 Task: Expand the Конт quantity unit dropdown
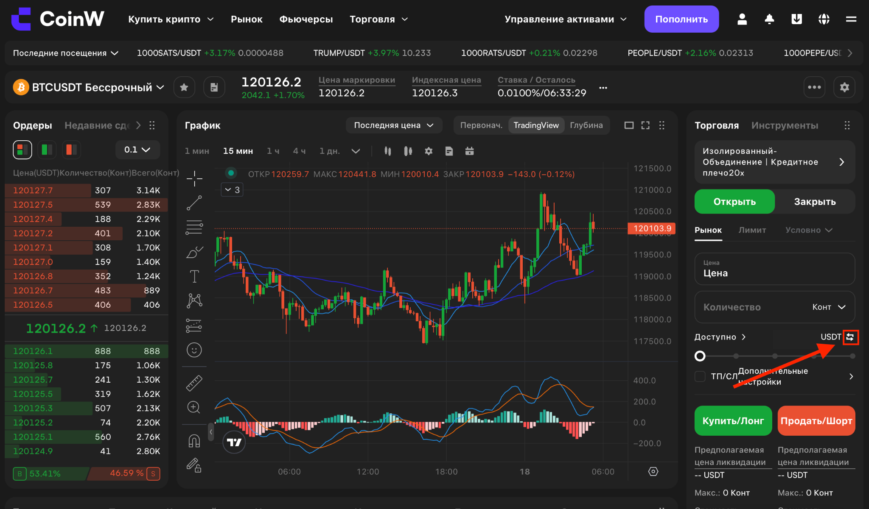(x=829, y=307)
